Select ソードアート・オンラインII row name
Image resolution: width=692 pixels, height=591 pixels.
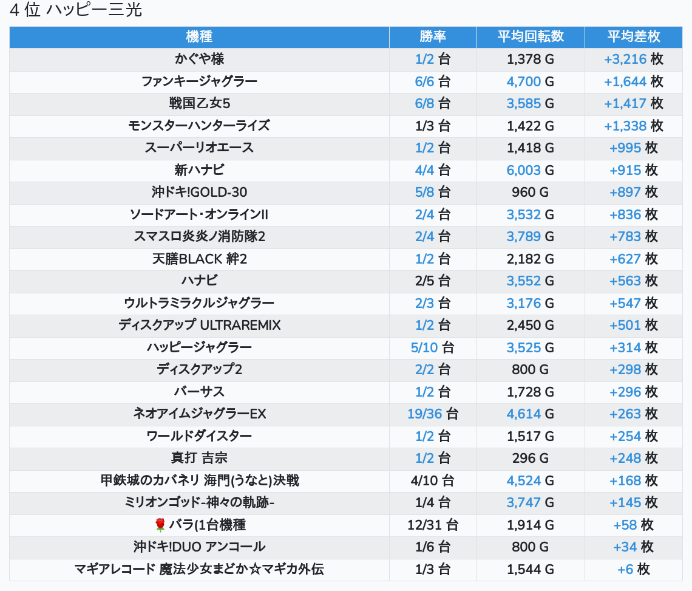tap(199, 214)
